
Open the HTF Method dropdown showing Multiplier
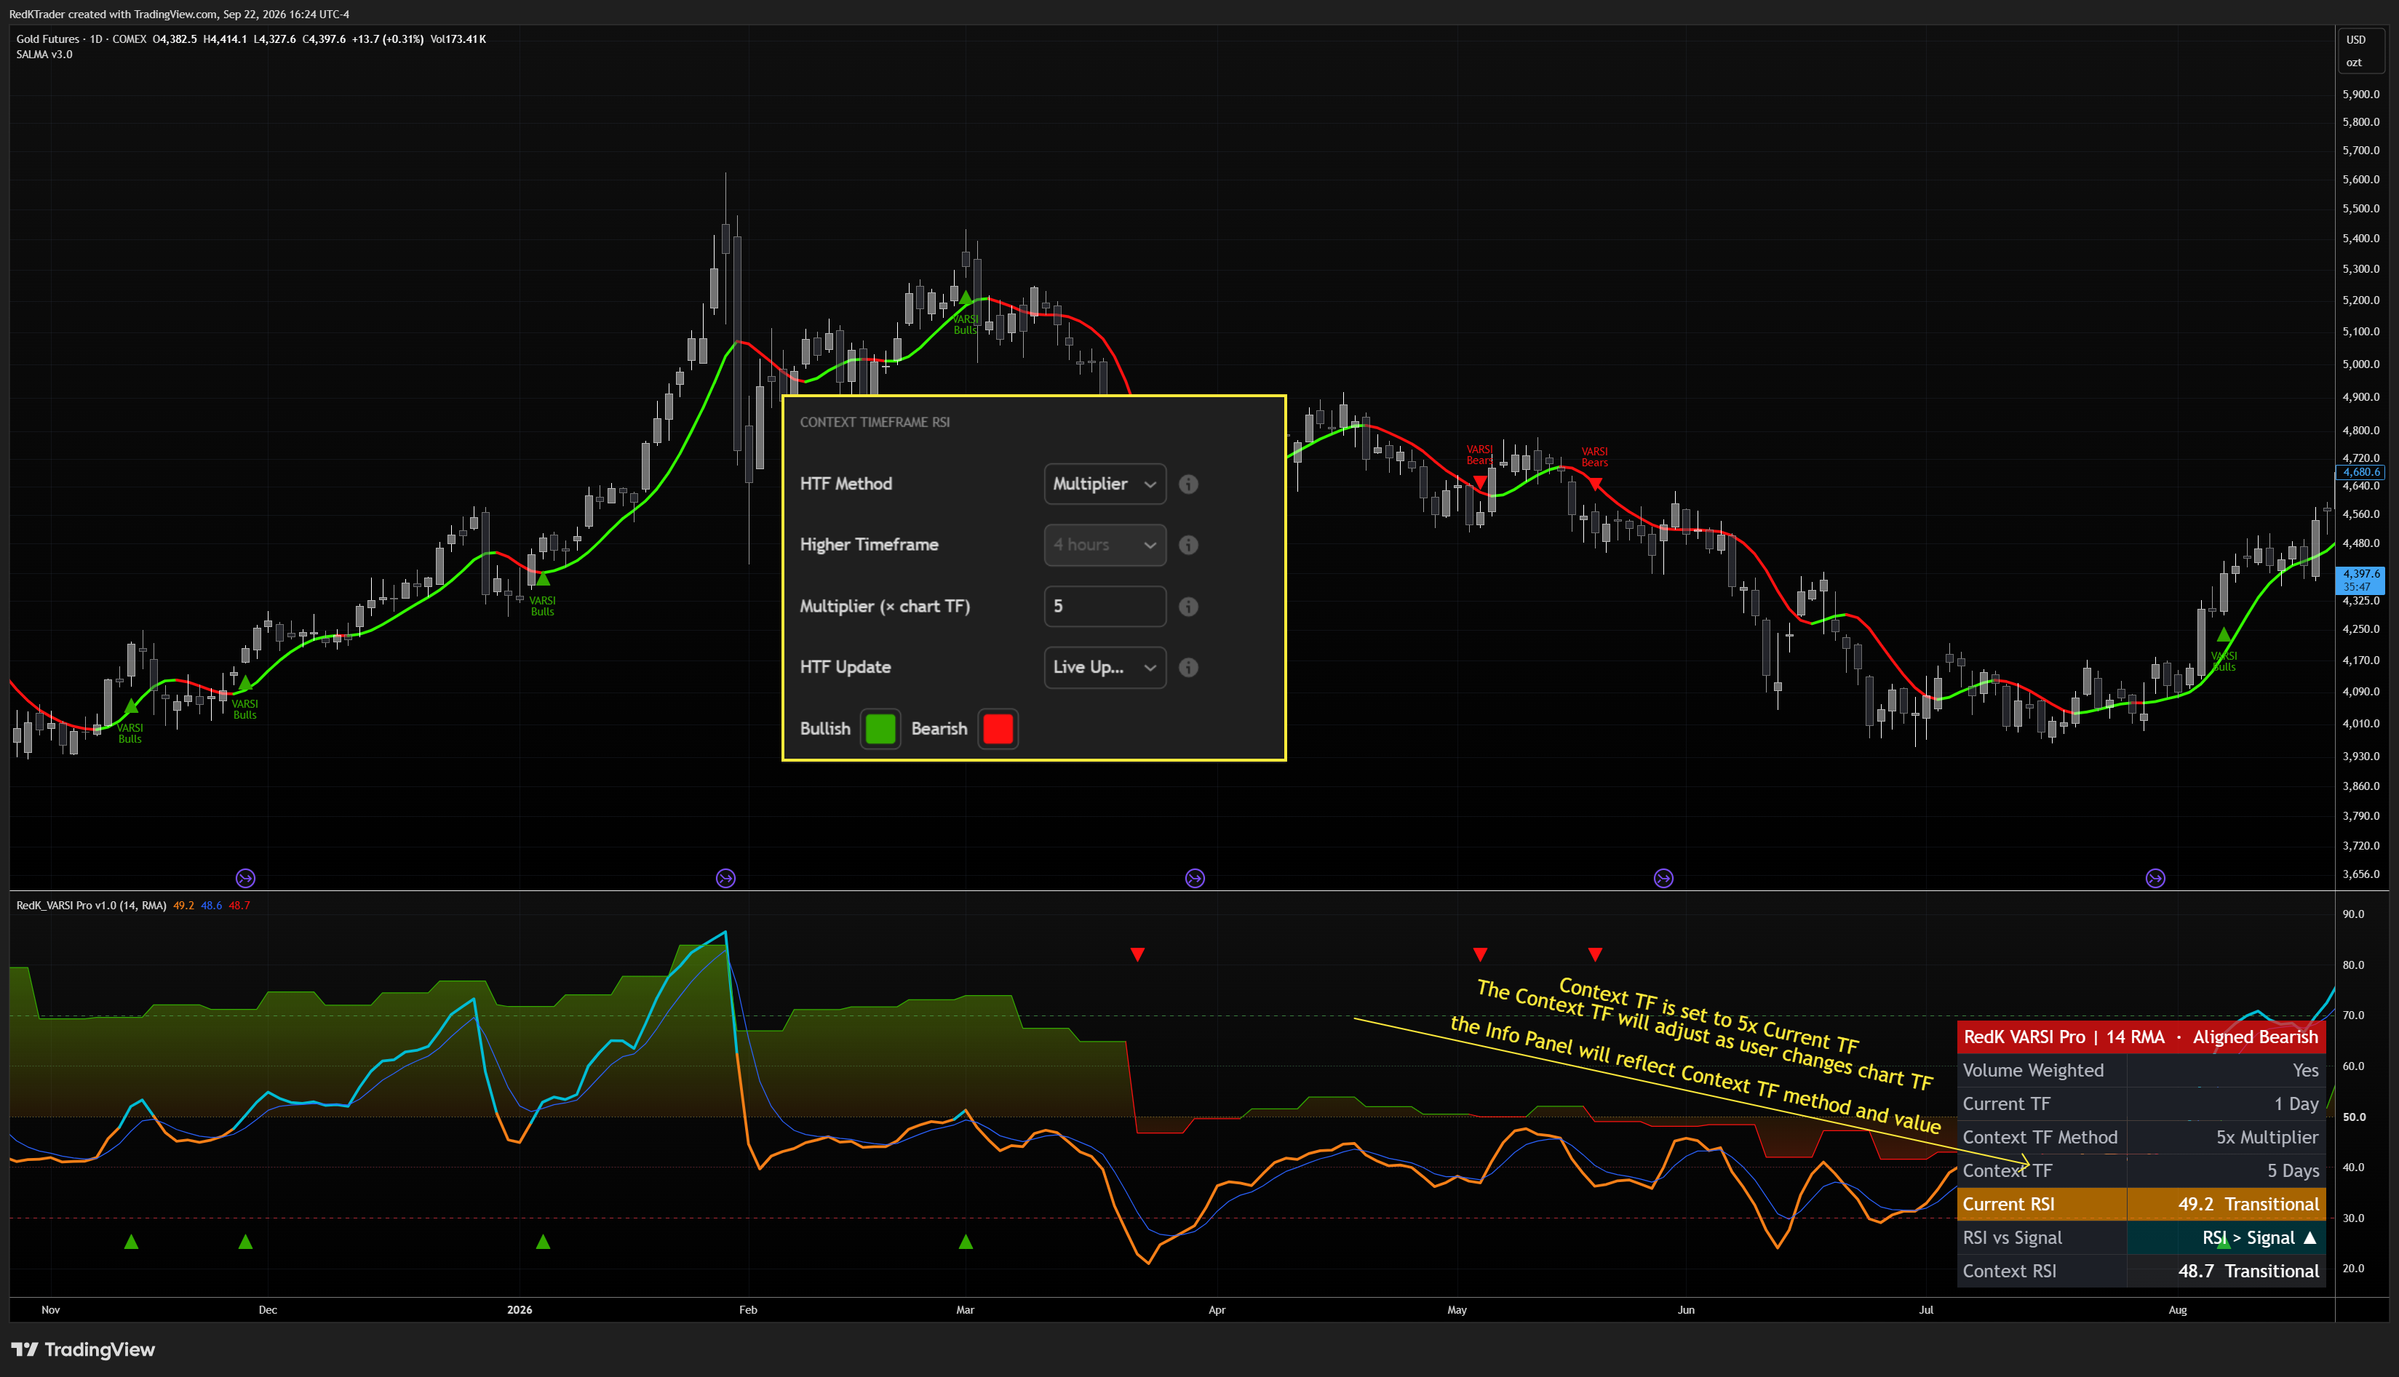[1104, 484]
